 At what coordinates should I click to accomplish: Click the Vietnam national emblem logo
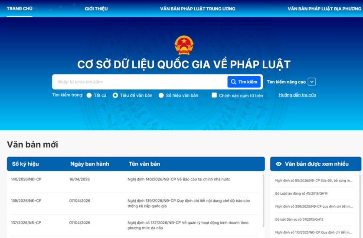tap(184, 45)
